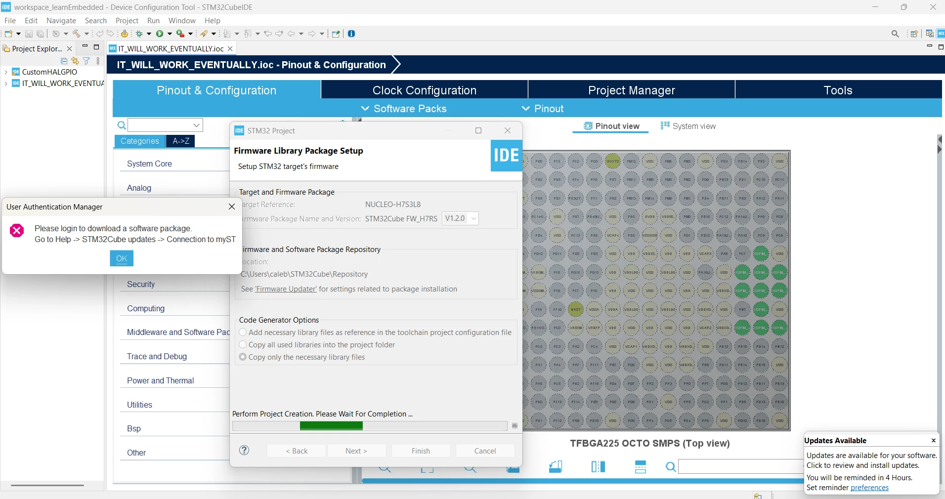Click the help question mark in STM32 Project dialog
This screenshot has width=945, height=499.
click(244, 450)
